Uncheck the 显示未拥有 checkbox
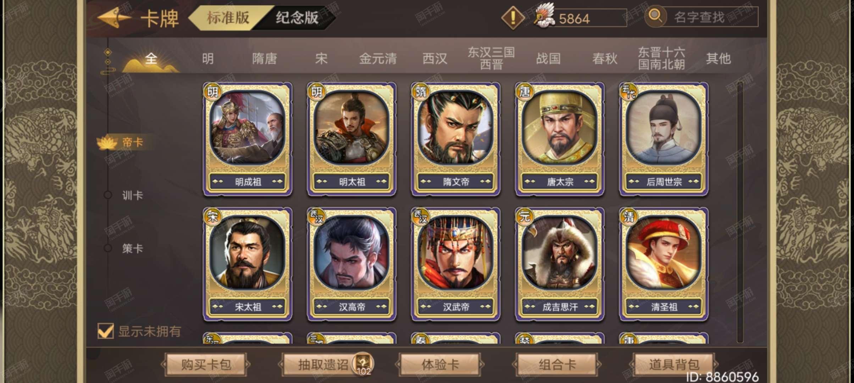This screenshot has height=383, width=854. point(105,331)
